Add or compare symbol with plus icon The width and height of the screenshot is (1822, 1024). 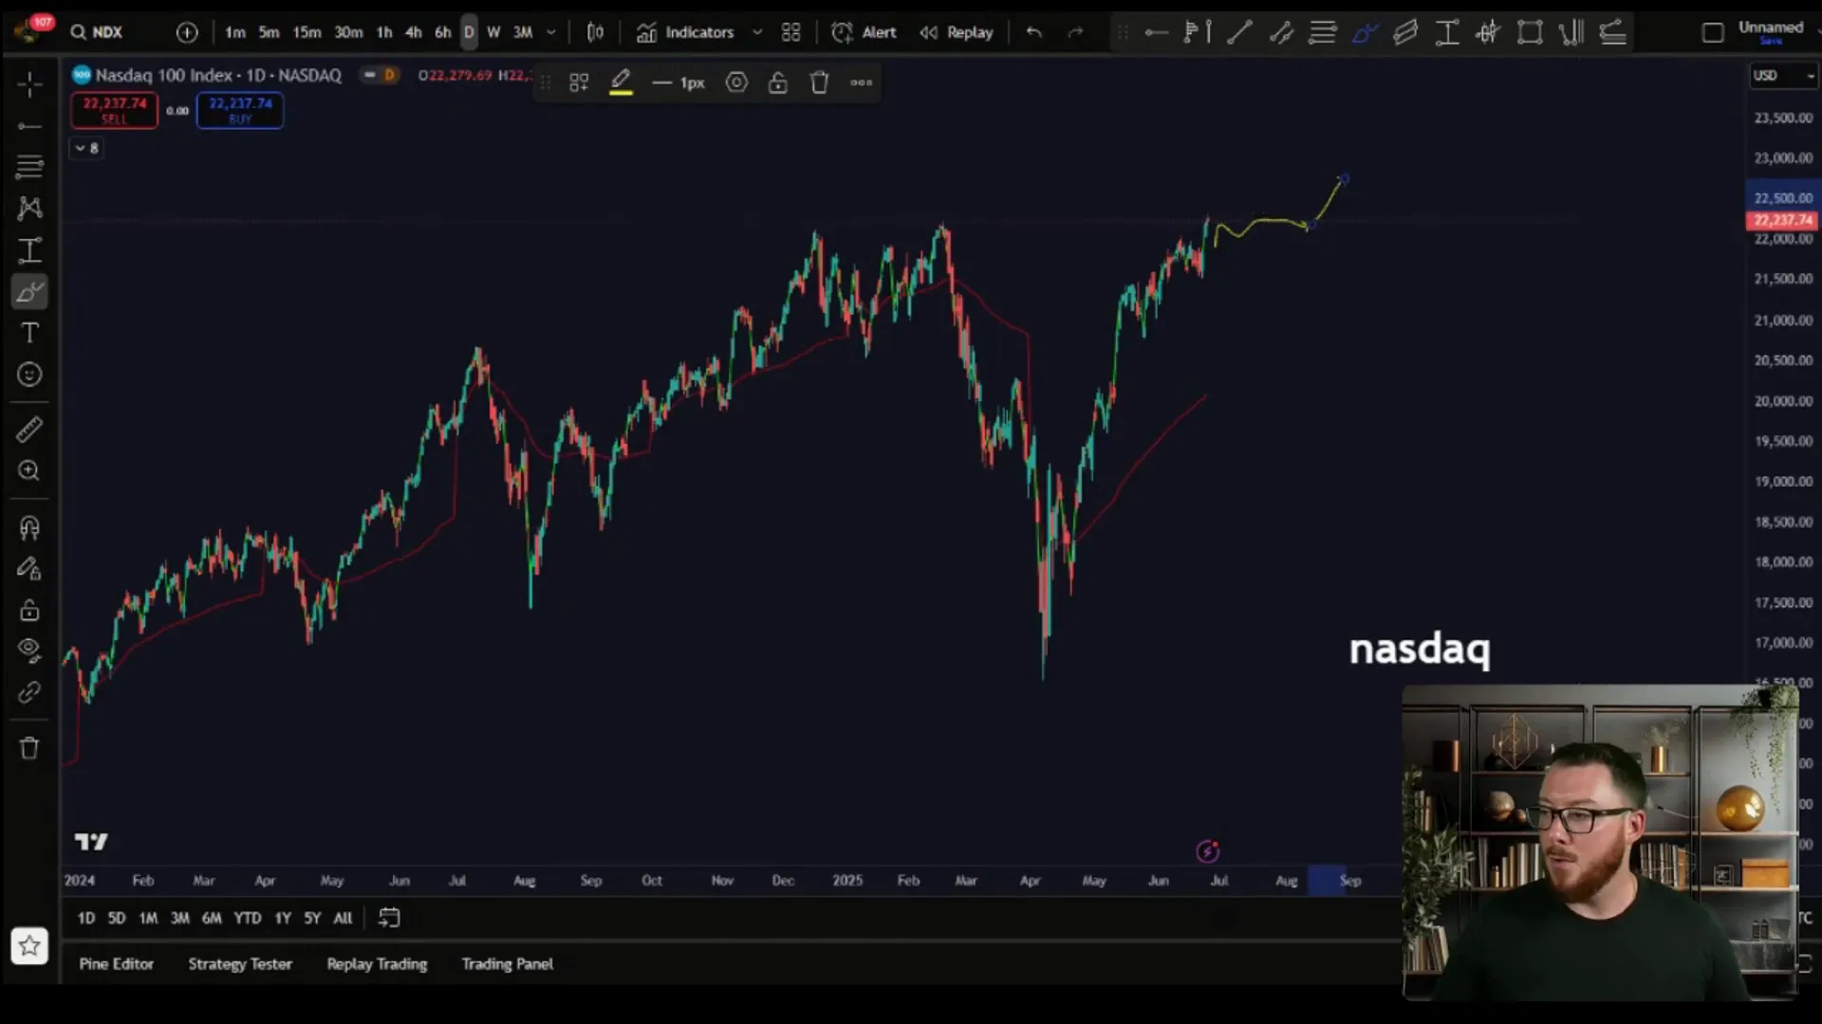coord(187,32)
